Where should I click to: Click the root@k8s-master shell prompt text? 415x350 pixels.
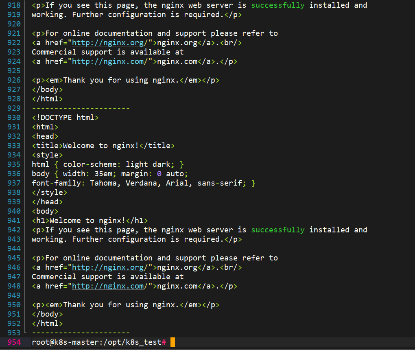point(98,342)
